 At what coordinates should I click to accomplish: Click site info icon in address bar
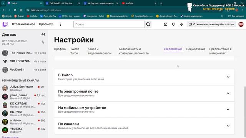tap(28, 10)
